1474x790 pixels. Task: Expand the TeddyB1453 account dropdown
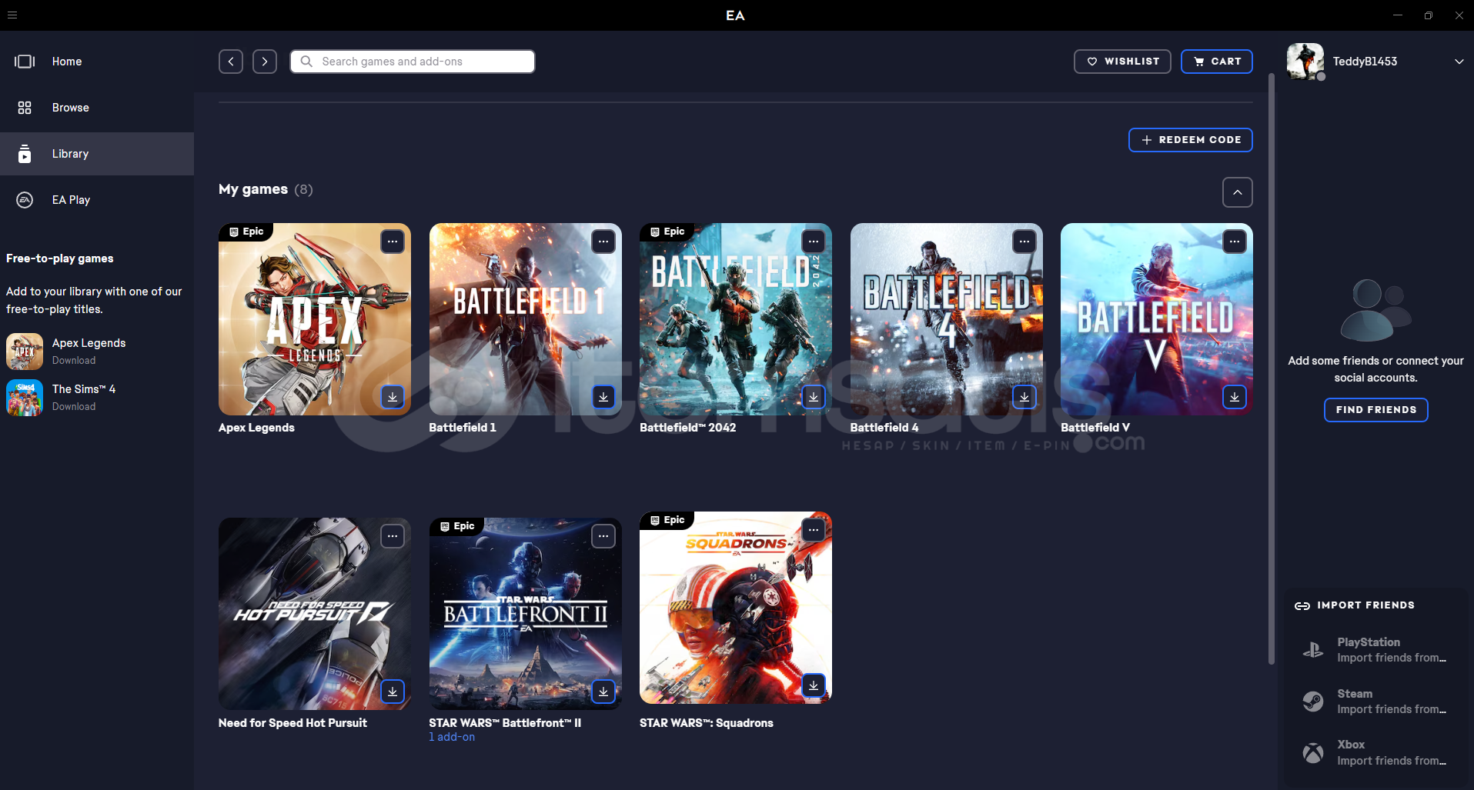(1459, 62)
